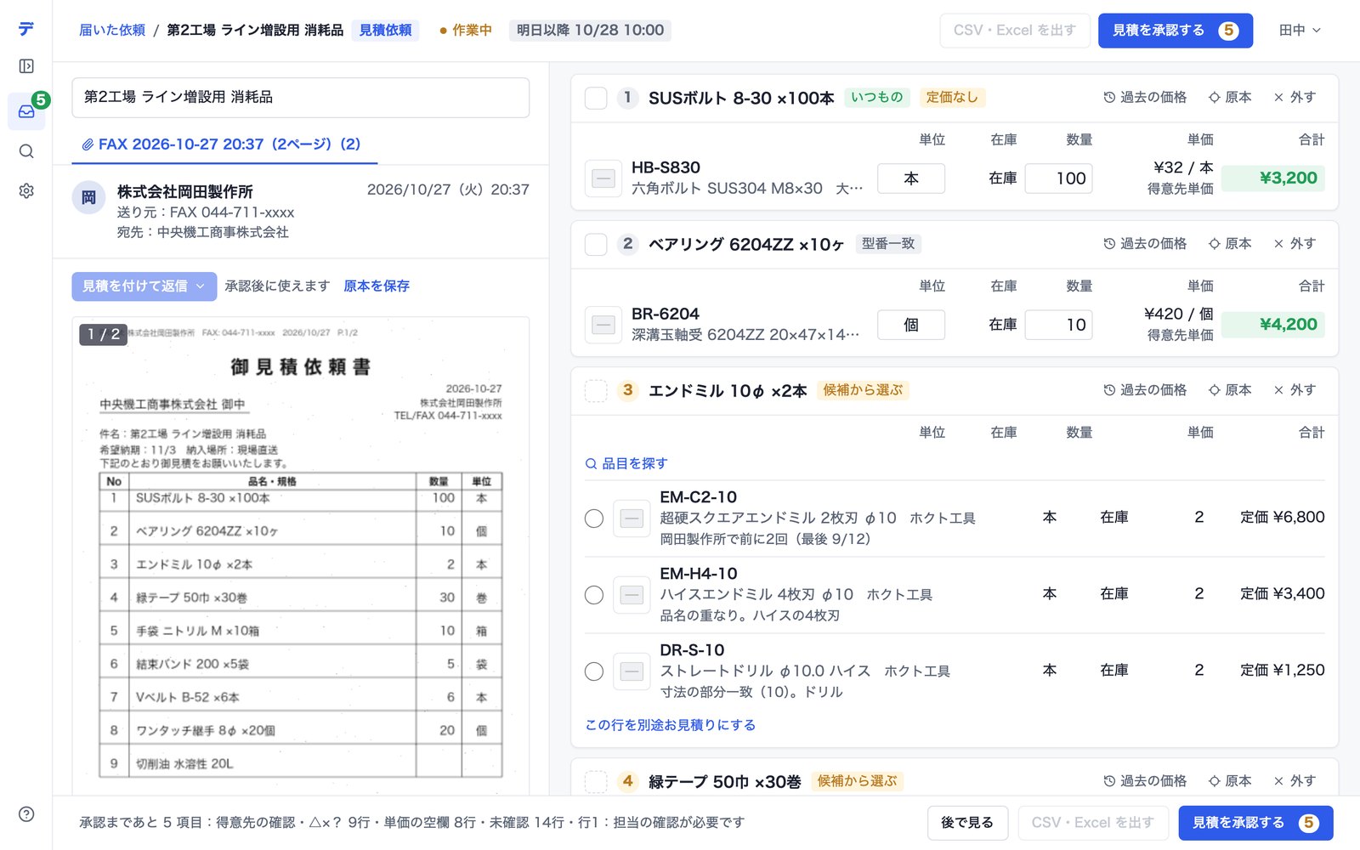Expand the 見積を付けて返信 dropdown
The height and width of the screenshot is (850, 1360).
point(144,286)
